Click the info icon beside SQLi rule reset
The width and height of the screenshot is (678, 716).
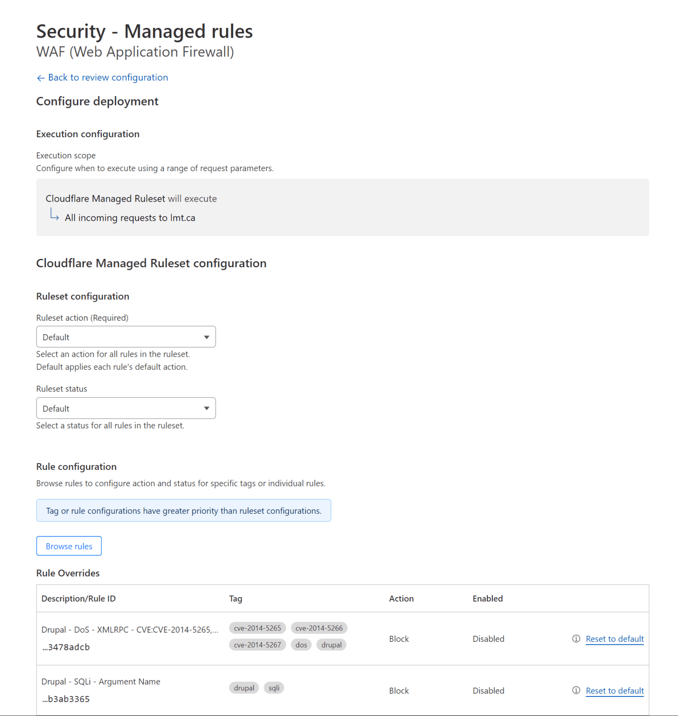coord(575,691)
